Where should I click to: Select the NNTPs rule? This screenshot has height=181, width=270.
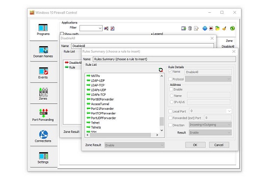pos(95,76)
